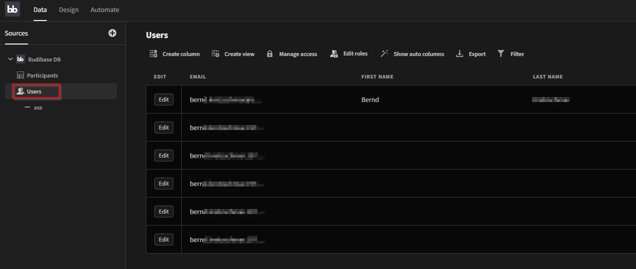
Task: Click Edit button in fourth row
Action: [x=164, y=183]
